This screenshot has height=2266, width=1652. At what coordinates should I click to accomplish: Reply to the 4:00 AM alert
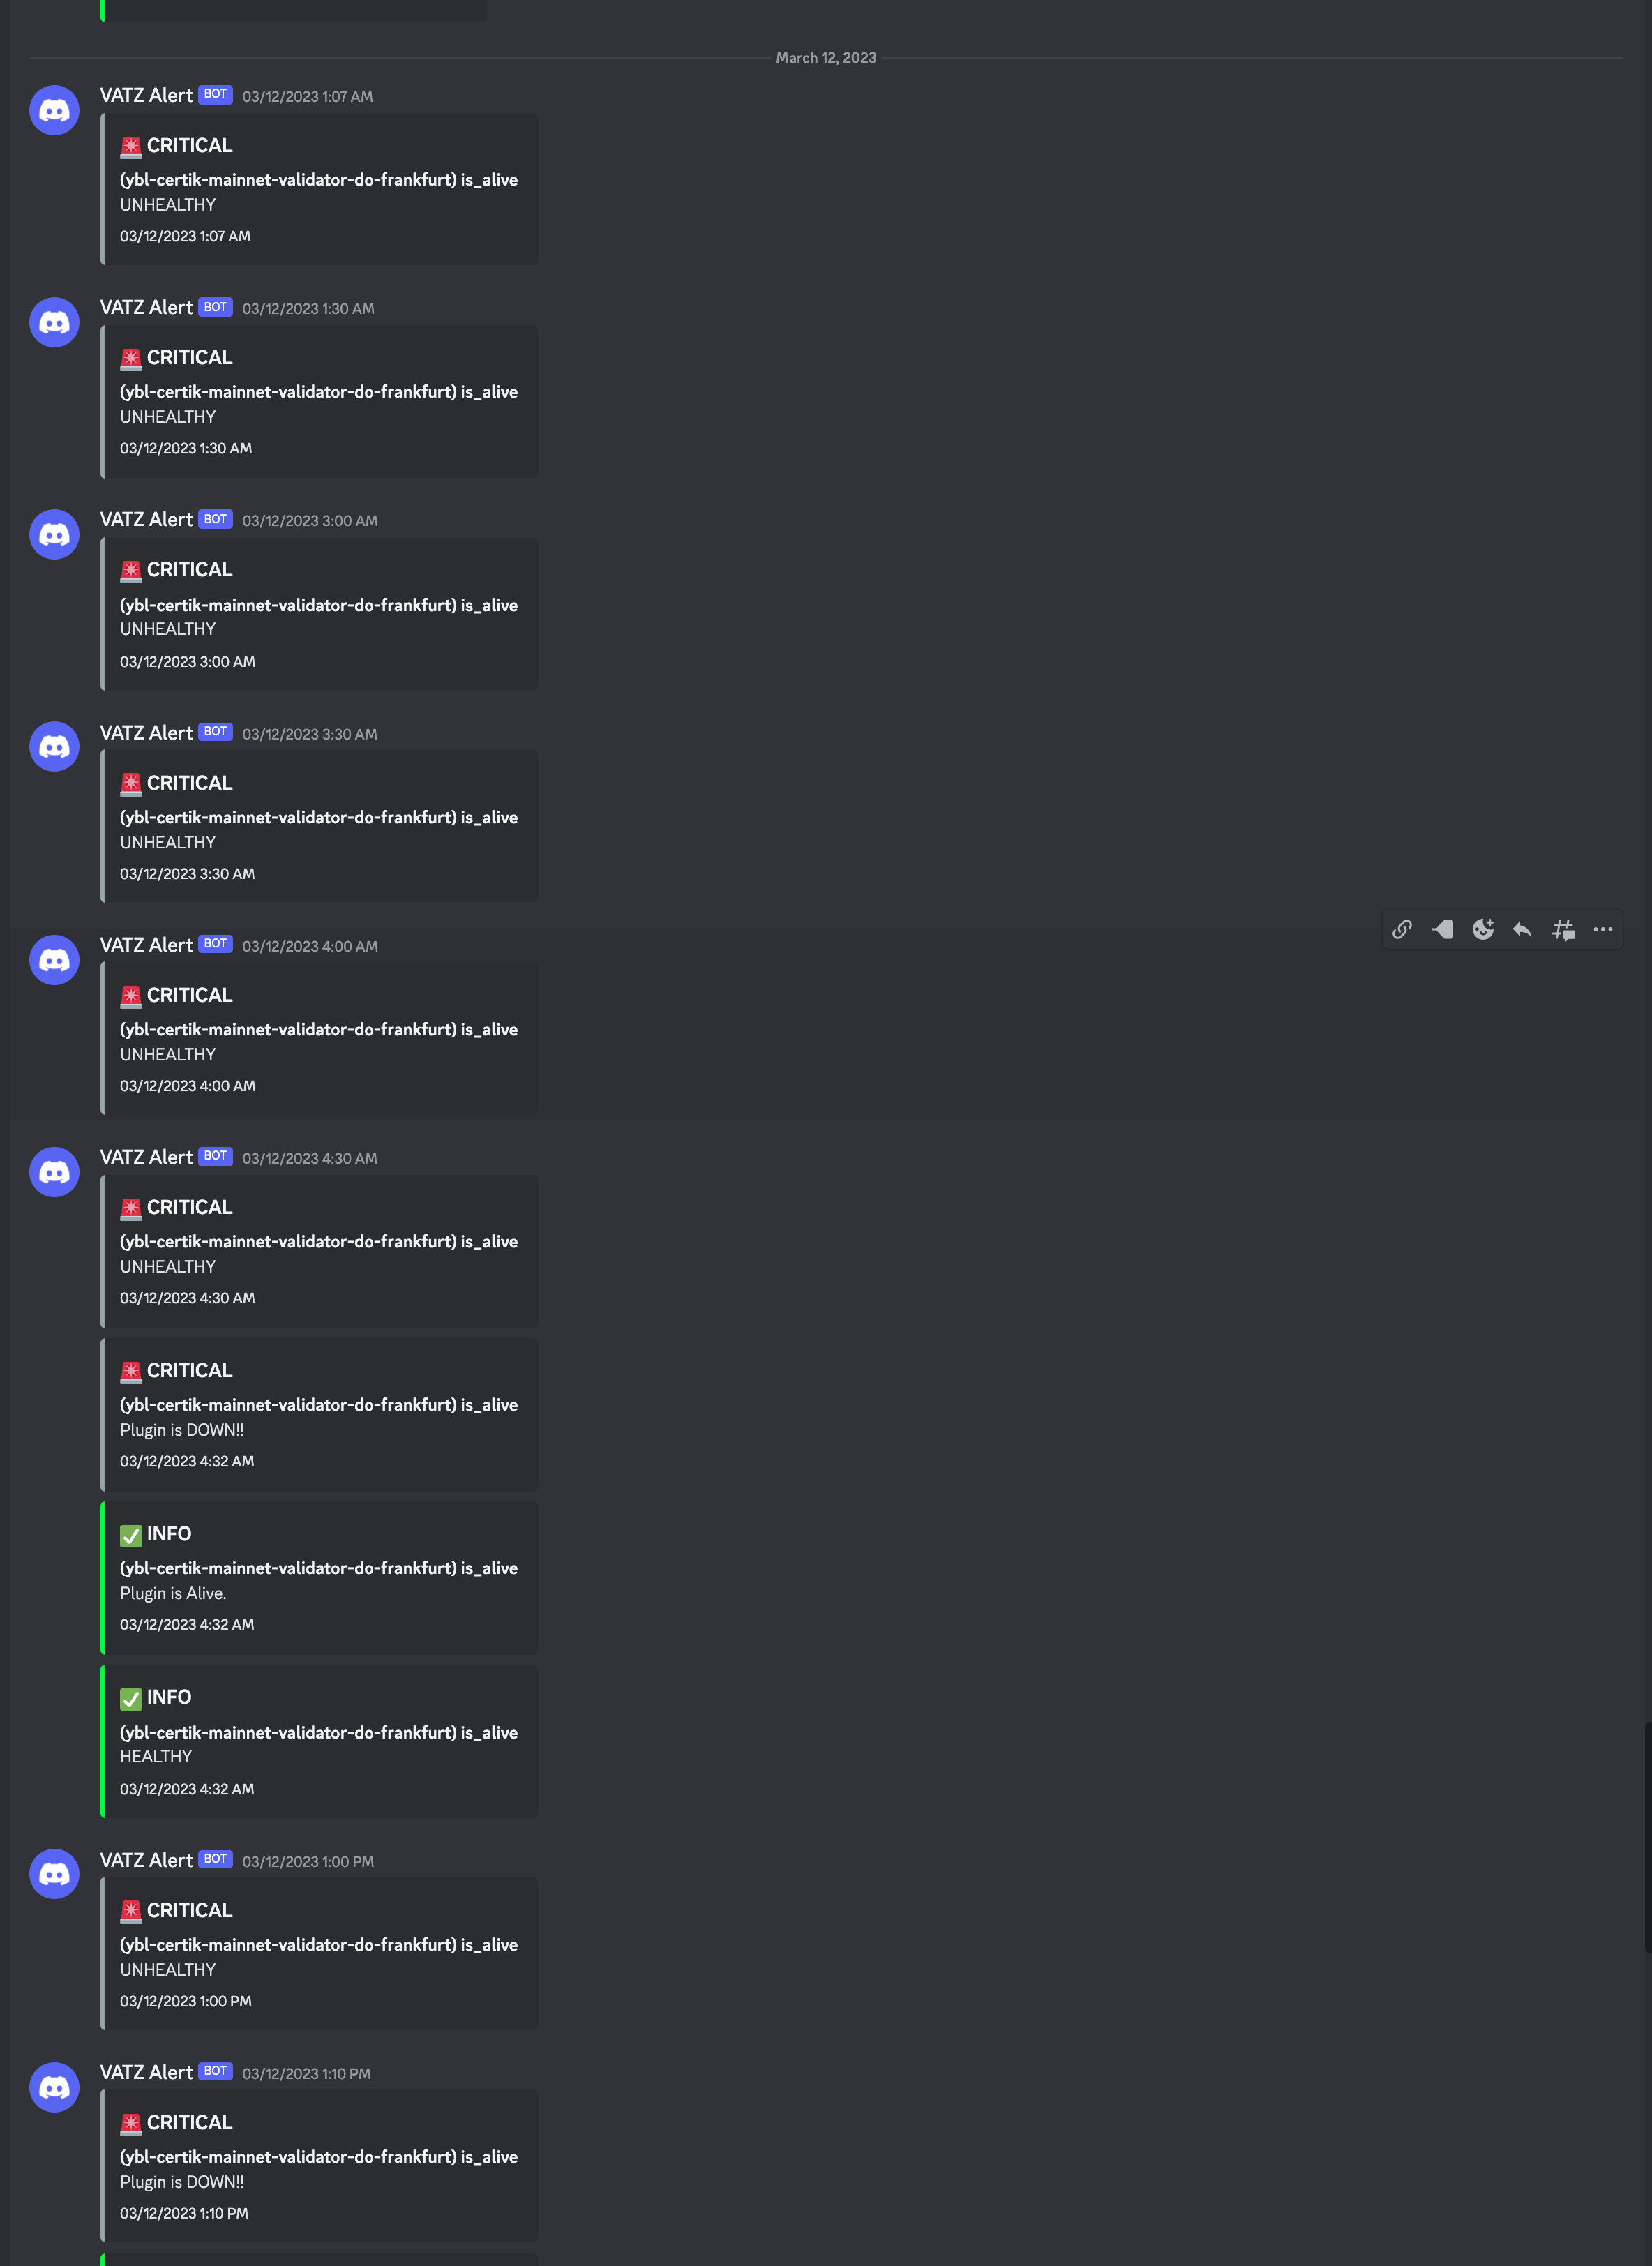pyautogui.click(x=1522, y=929)
